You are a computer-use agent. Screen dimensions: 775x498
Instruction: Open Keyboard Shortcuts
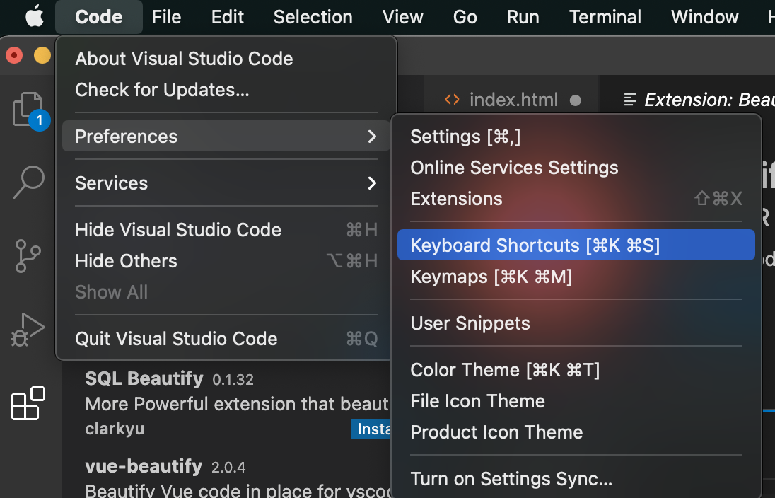click(x=576, y=245)
